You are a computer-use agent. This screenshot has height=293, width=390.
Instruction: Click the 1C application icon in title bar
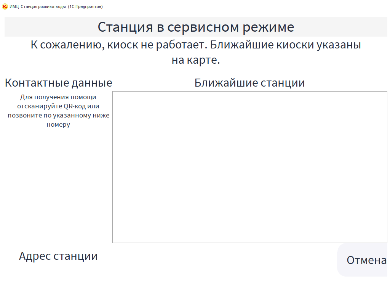pyautogui.click(x=5, y=7)
